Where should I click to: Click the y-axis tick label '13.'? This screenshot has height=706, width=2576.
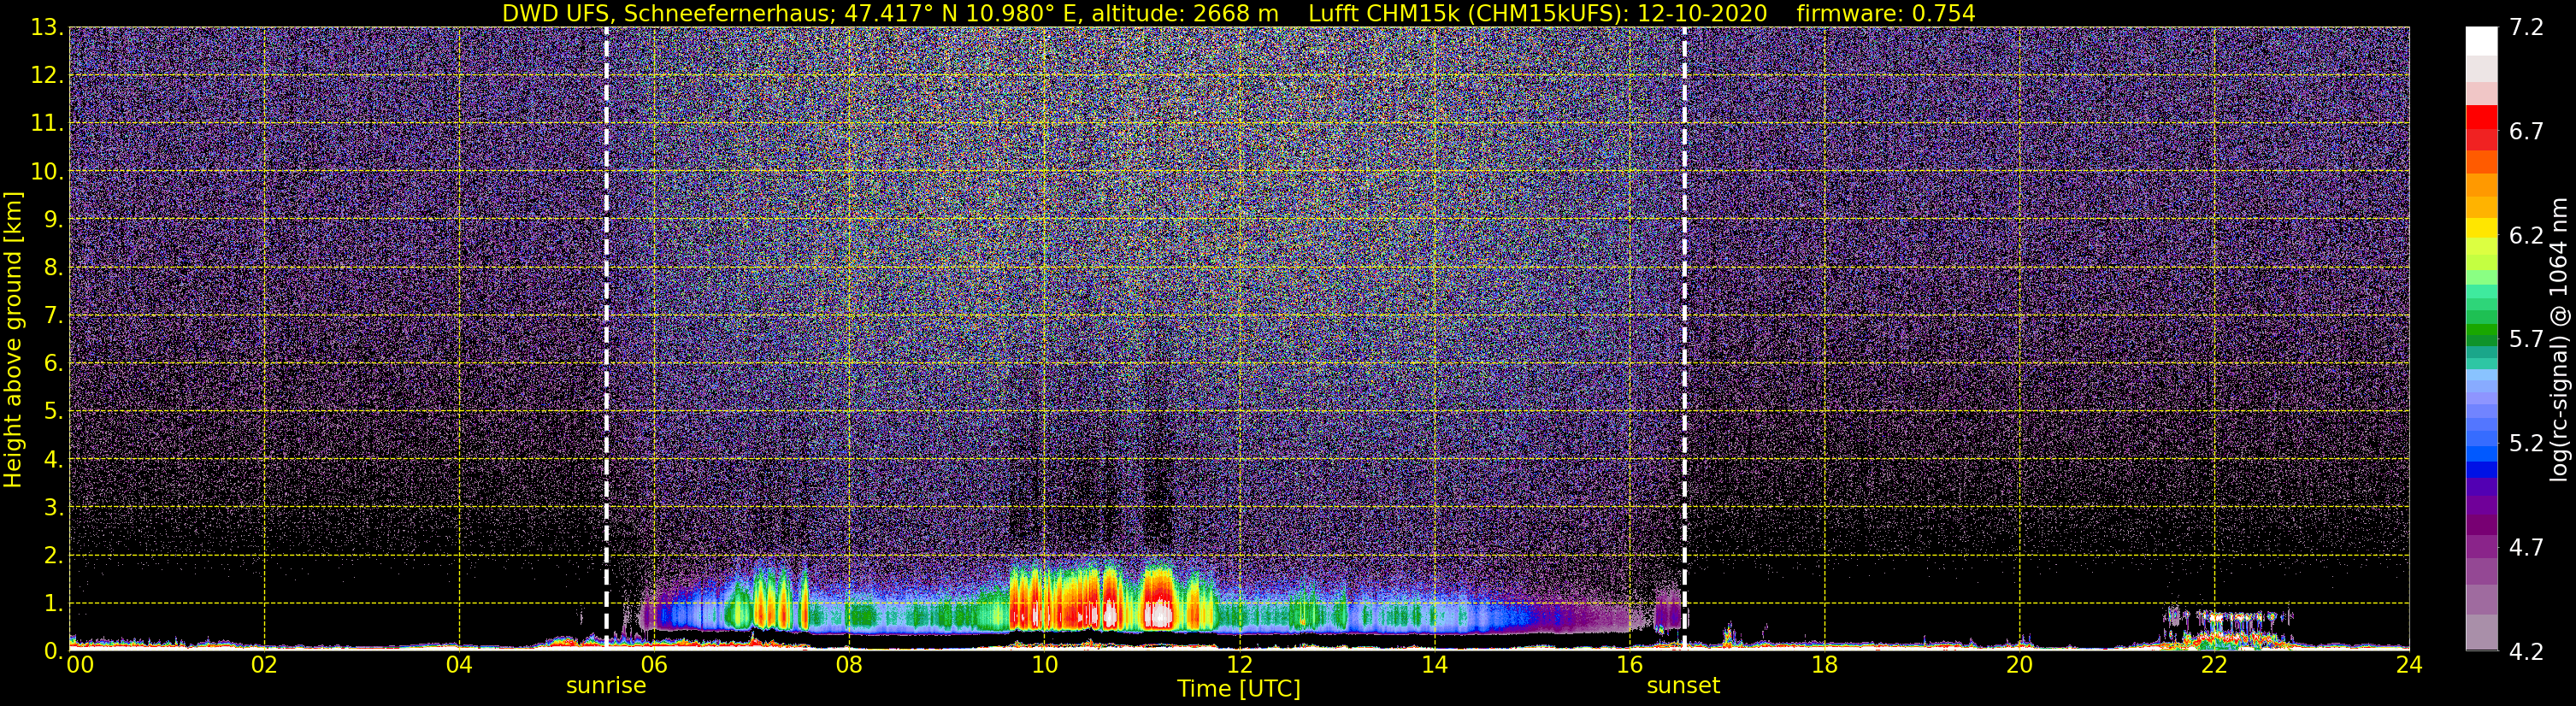coord(47,27)
